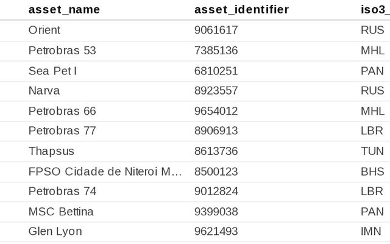Sort by the asset_name column header

point(64,10)
